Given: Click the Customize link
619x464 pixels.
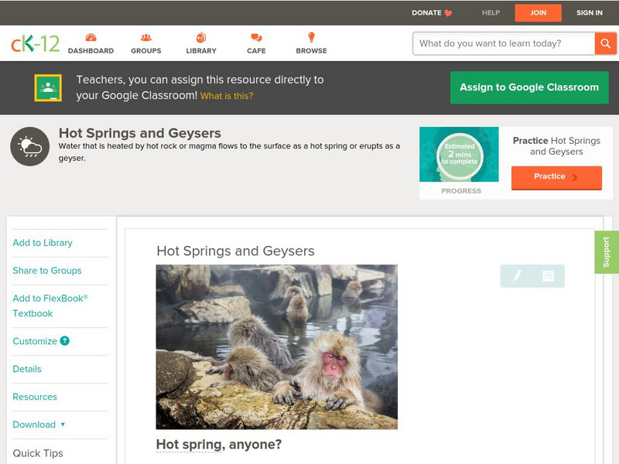Looking at the screenshot, I should pyautogui.click(x=35, y=341).
